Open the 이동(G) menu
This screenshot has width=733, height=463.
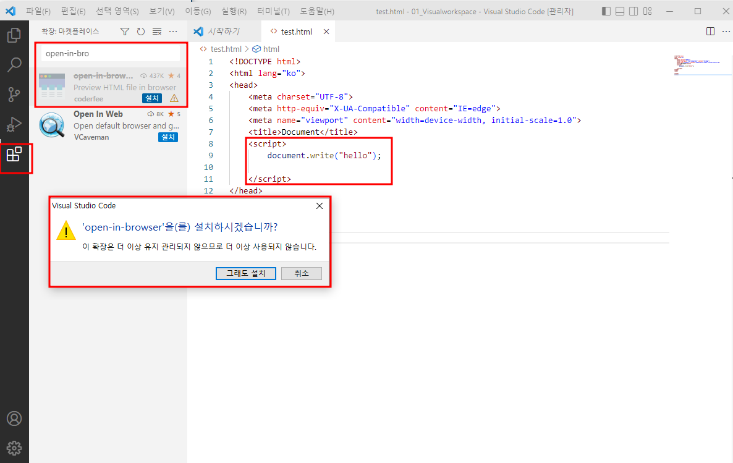pyautogui.click(x=198, y=11)
